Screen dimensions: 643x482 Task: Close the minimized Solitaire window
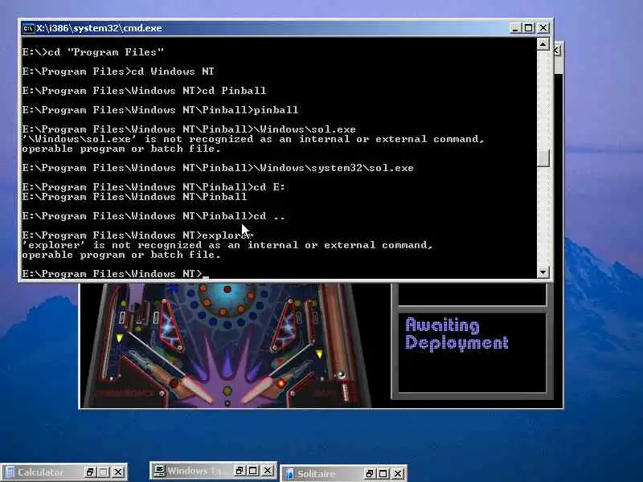tap(397, 474)
